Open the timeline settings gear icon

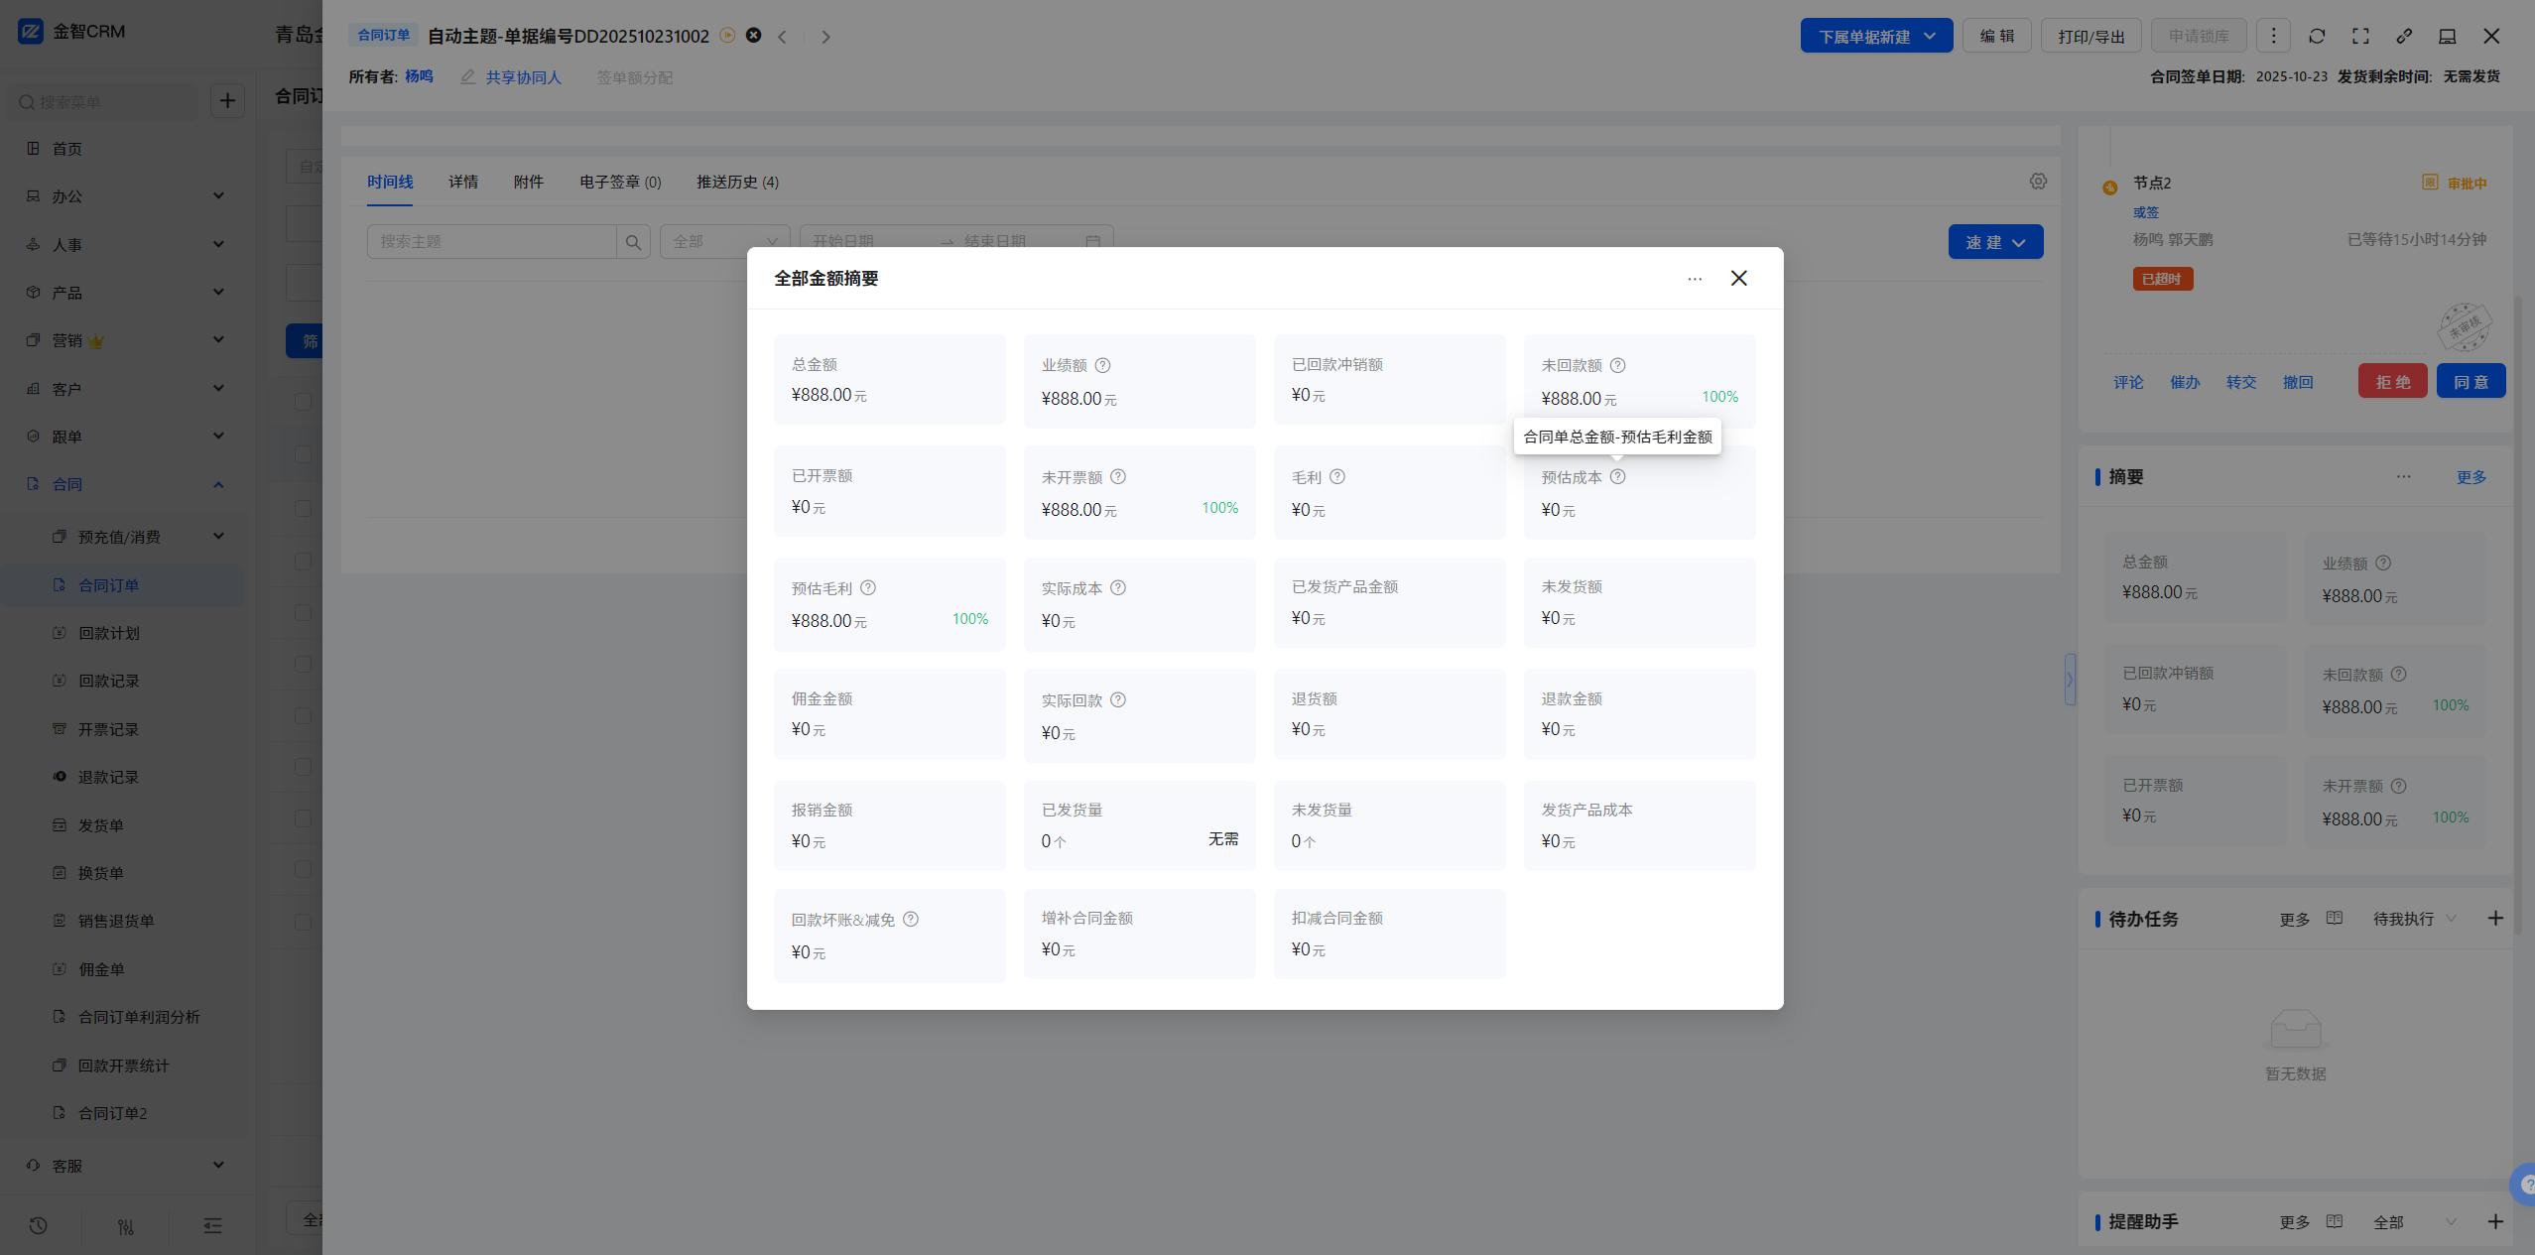tap(2038, 182)
